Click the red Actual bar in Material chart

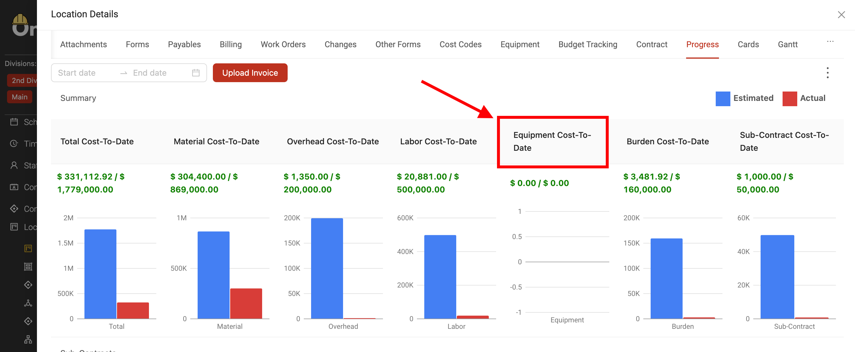(x=246, y=304)
